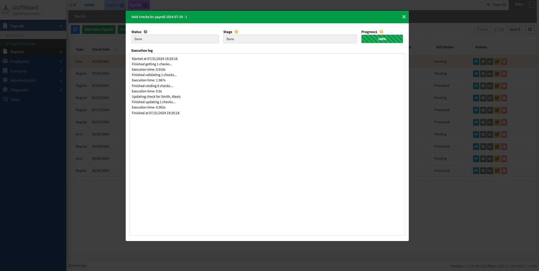
Task: Go to Next page of payrolls
Action: (x=515, y=29)
